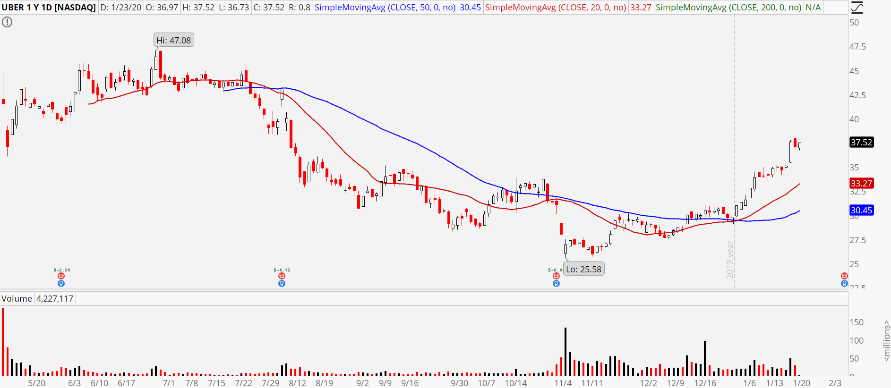Viewport: 891px width, 388px height.
Task: Click the 1/20 date on the time axis
Action: click(802, 383)
